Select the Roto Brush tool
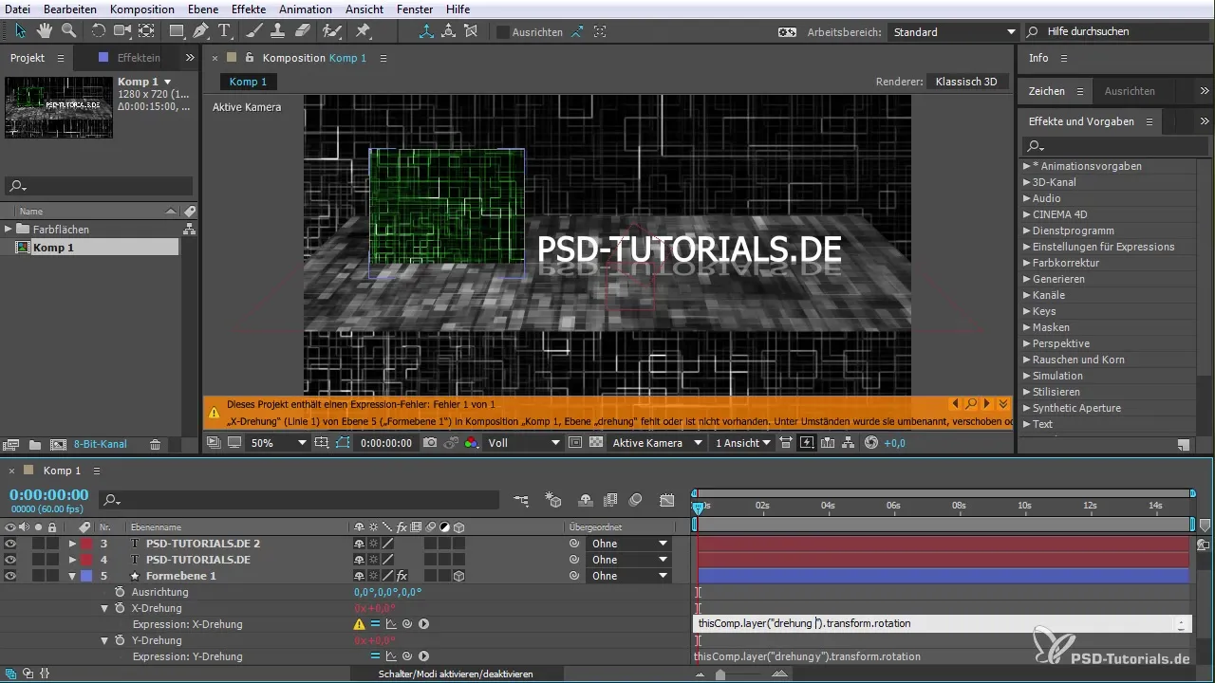The image size is (1215, 683). 331,31
